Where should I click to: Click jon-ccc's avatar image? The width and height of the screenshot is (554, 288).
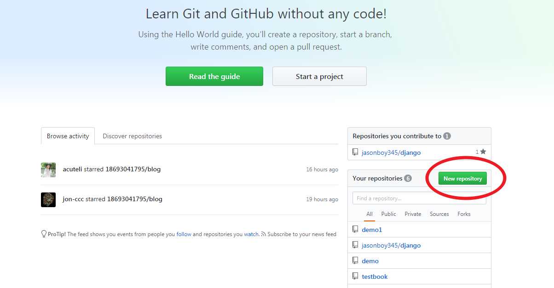(48, 200)
